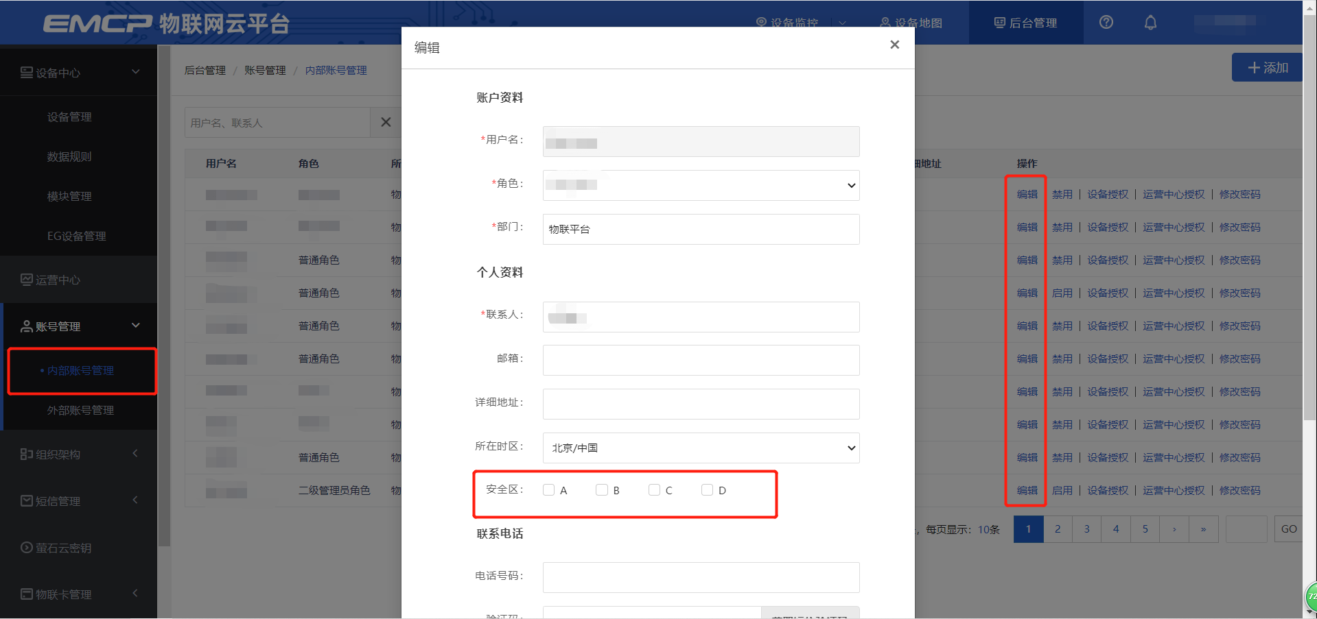Click the 物联卡管理 sidebar icon
Viewport: 1317px width, 619px height.
coord(26,594)
